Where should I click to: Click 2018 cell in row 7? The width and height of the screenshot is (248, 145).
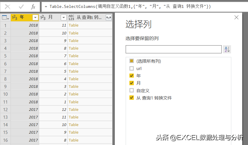pos(25,71)
